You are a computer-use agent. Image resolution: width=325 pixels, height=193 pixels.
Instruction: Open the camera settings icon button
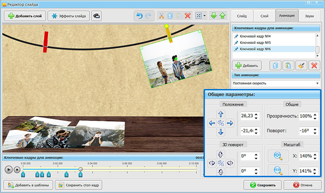97,16
